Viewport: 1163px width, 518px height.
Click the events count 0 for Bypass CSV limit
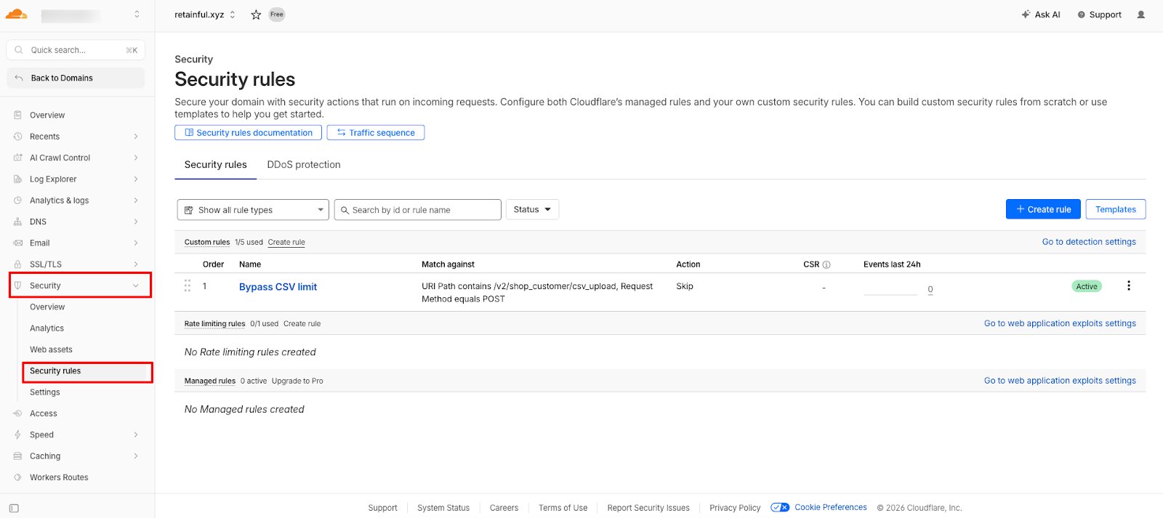point(930,289)
